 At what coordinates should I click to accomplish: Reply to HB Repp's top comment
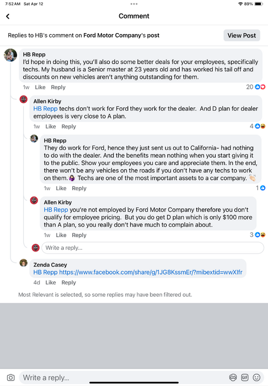point(58,87)
